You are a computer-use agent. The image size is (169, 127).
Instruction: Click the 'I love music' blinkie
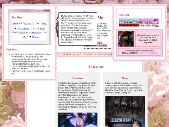(149, 23)
